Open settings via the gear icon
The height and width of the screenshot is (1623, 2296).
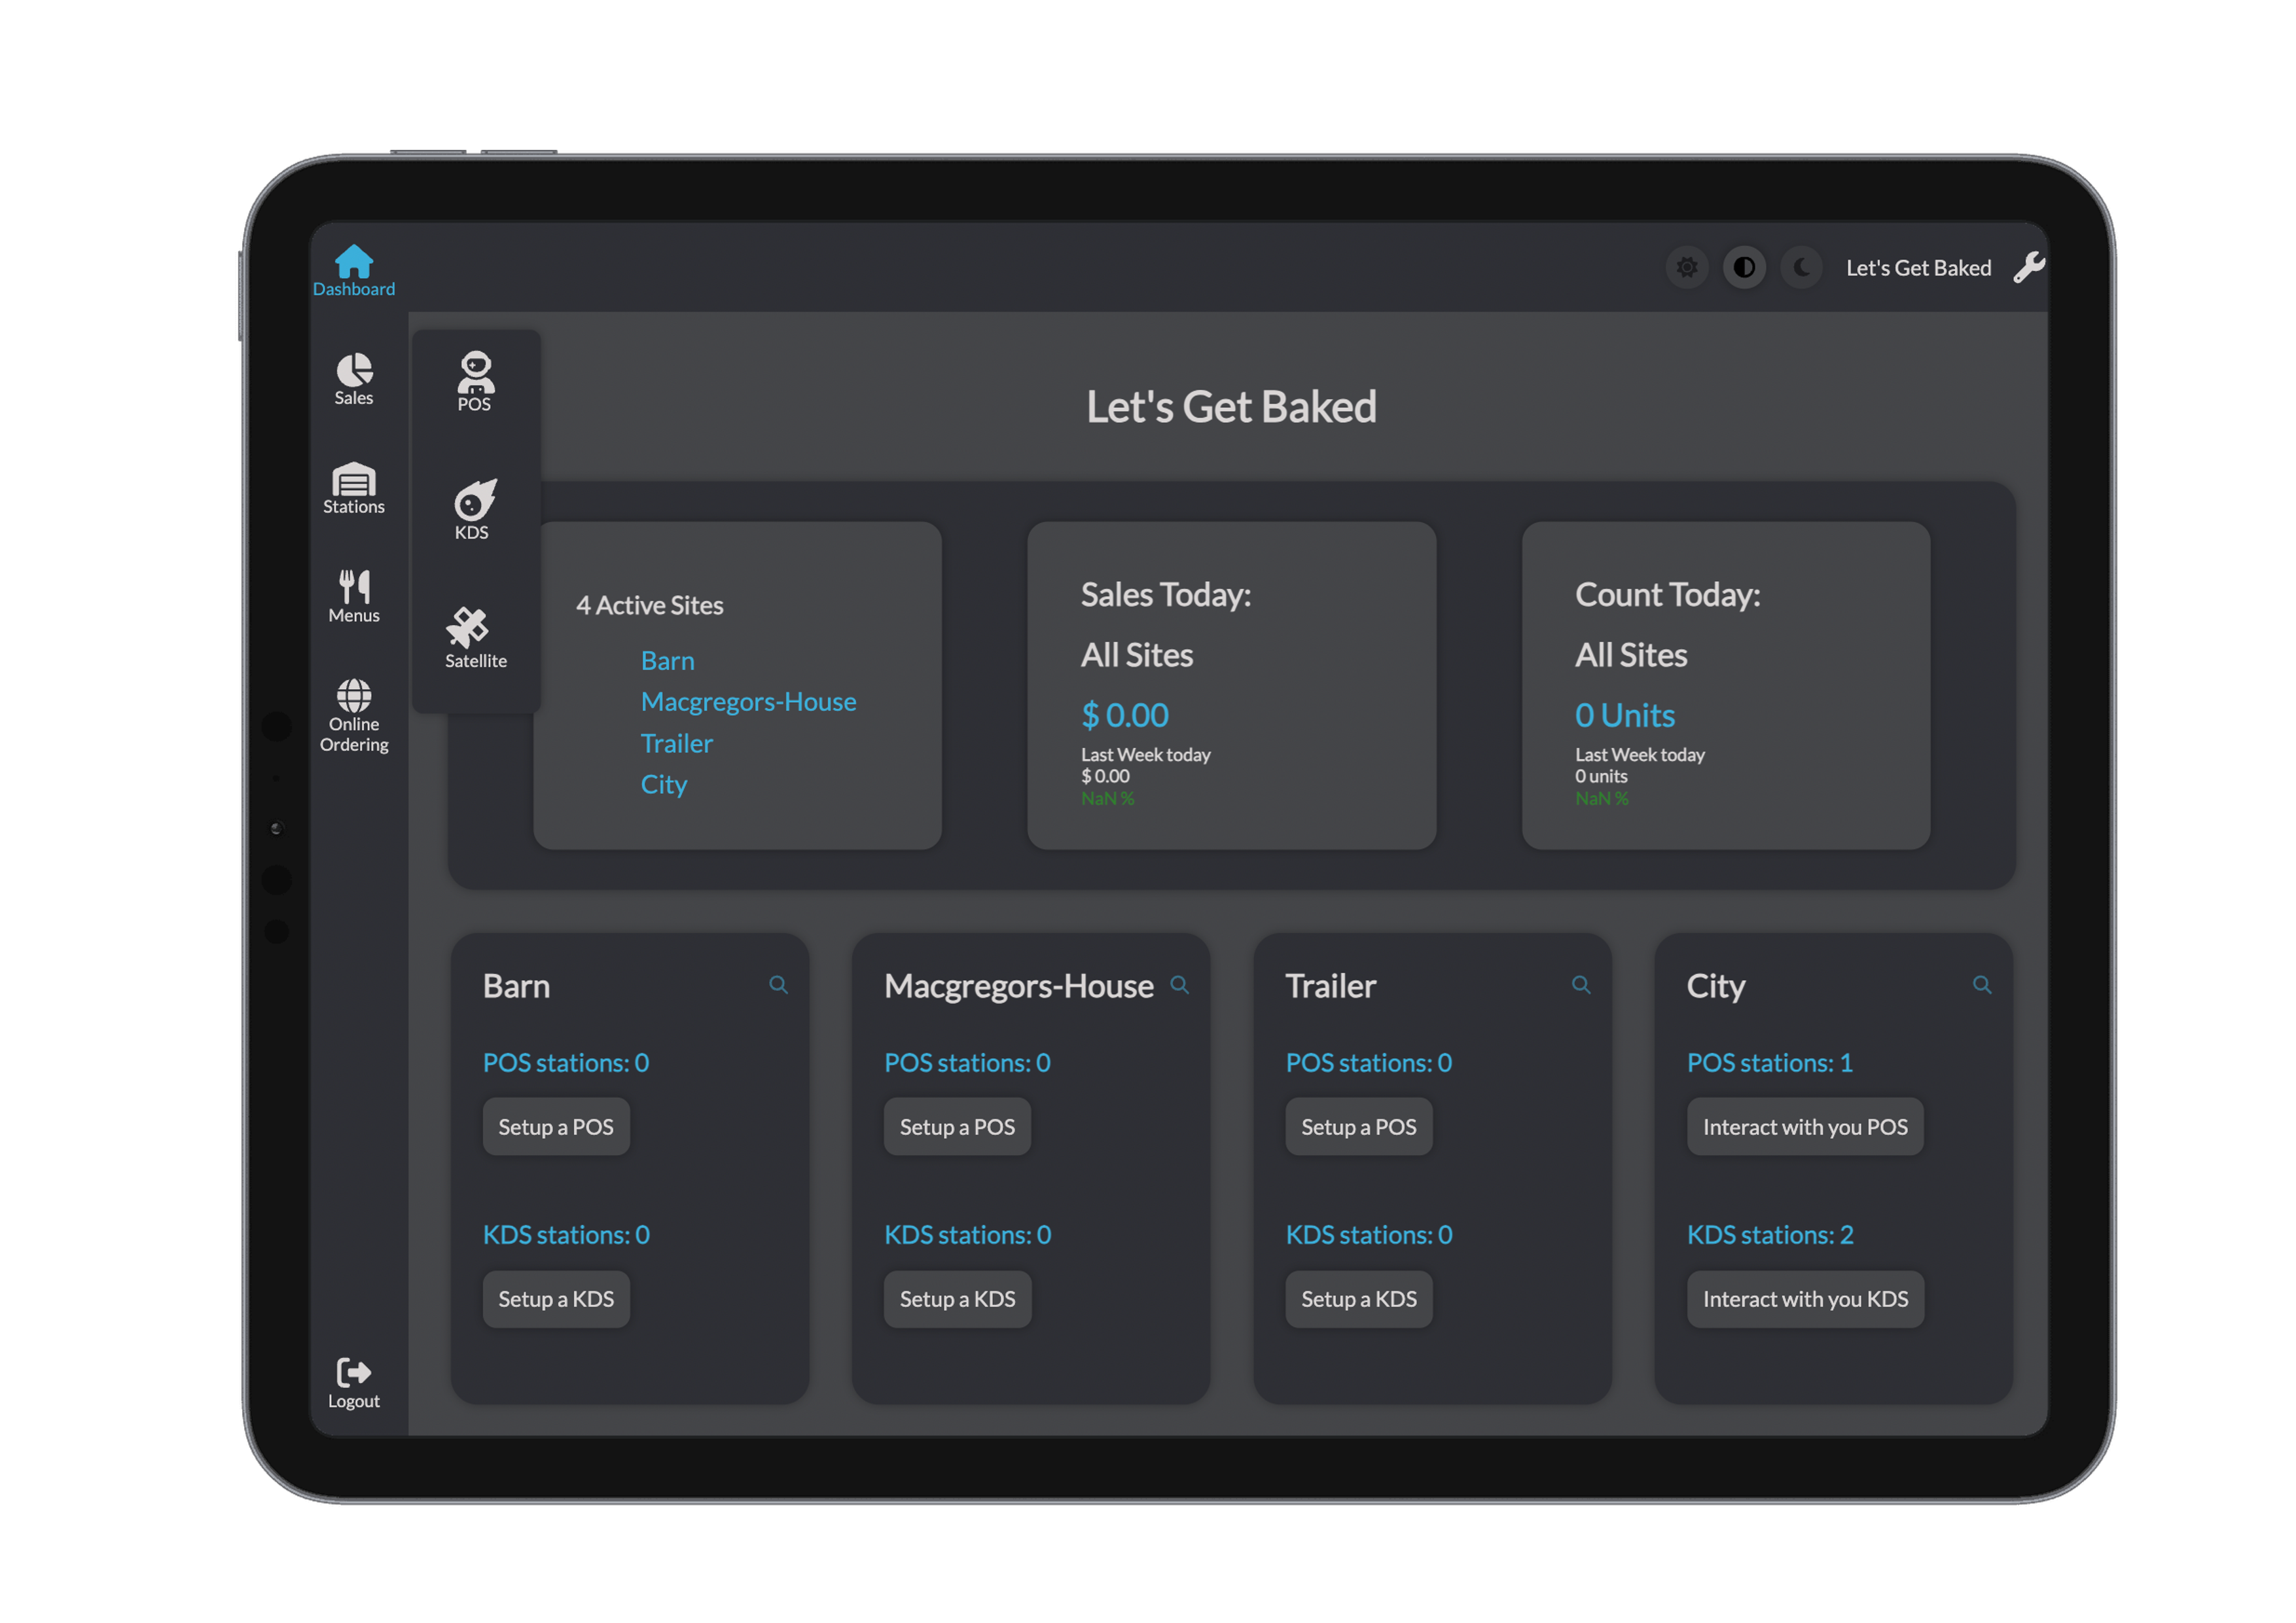pos(1687,267)
